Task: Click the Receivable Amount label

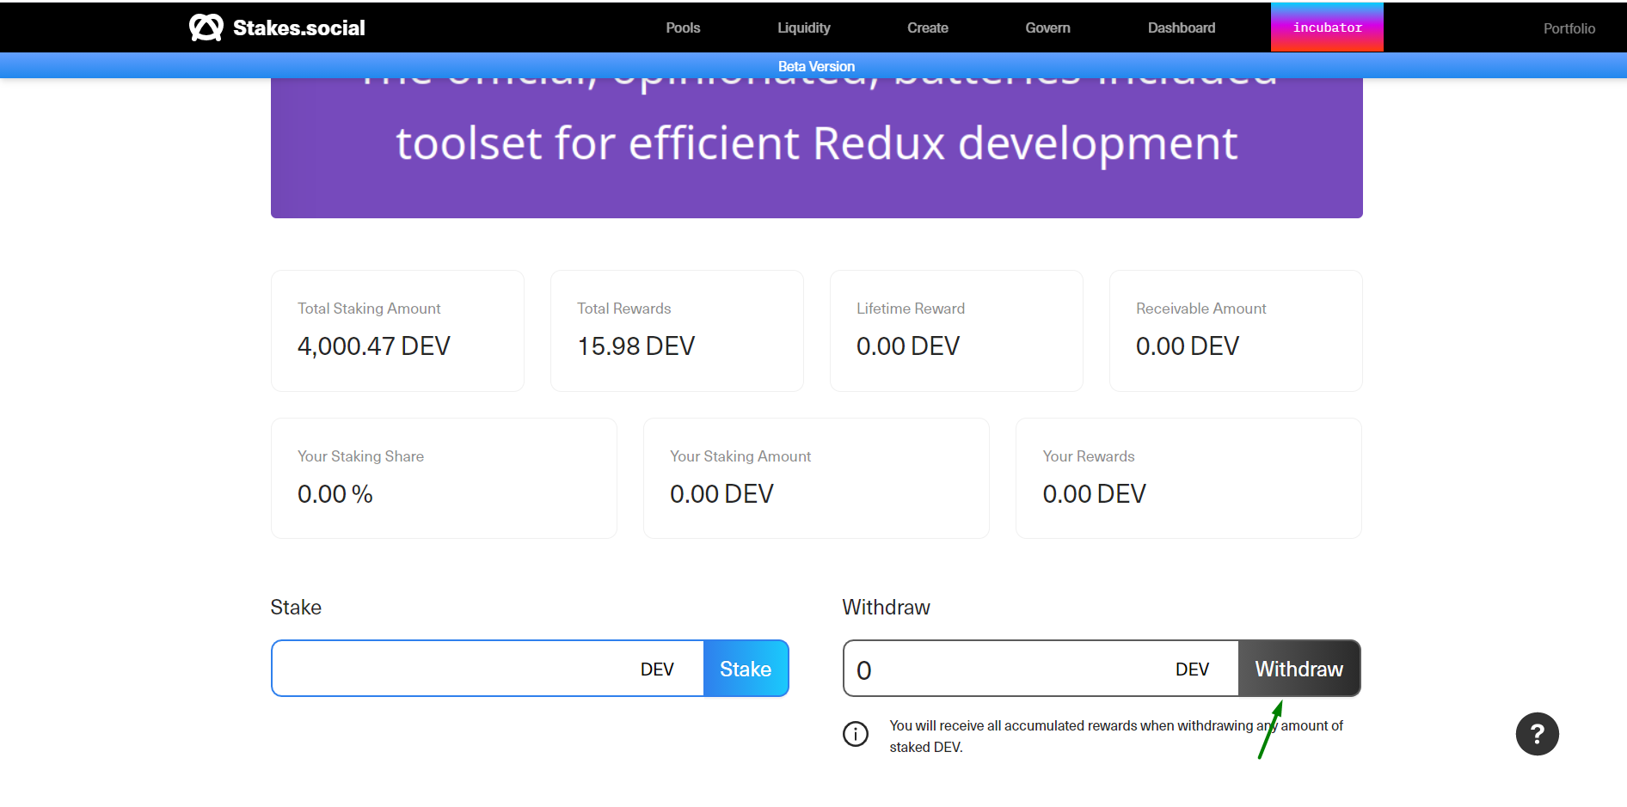Action: [x=1200, y=309]
